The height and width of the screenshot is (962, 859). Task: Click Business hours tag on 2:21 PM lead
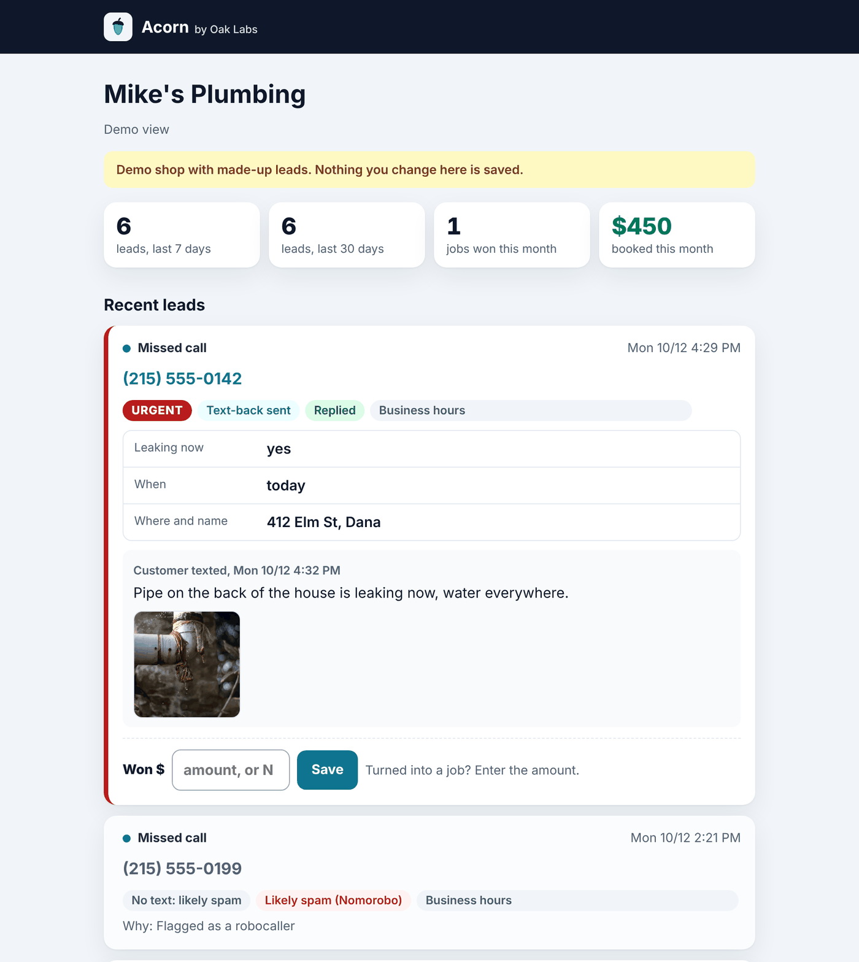(577, 900)
